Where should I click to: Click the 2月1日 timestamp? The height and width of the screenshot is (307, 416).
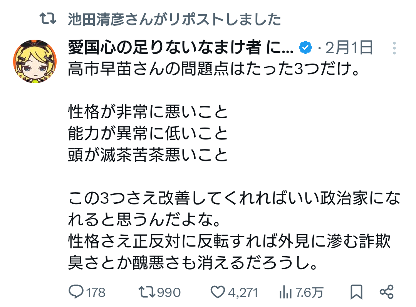click(349, 48)
